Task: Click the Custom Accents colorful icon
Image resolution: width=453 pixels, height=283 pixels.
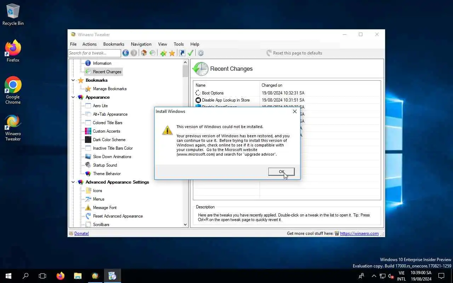Action: [88, 131]
